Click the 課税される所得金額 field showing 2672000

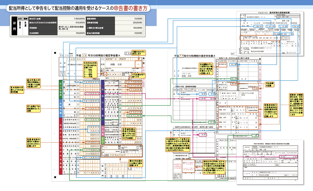(x=133, y=82)
